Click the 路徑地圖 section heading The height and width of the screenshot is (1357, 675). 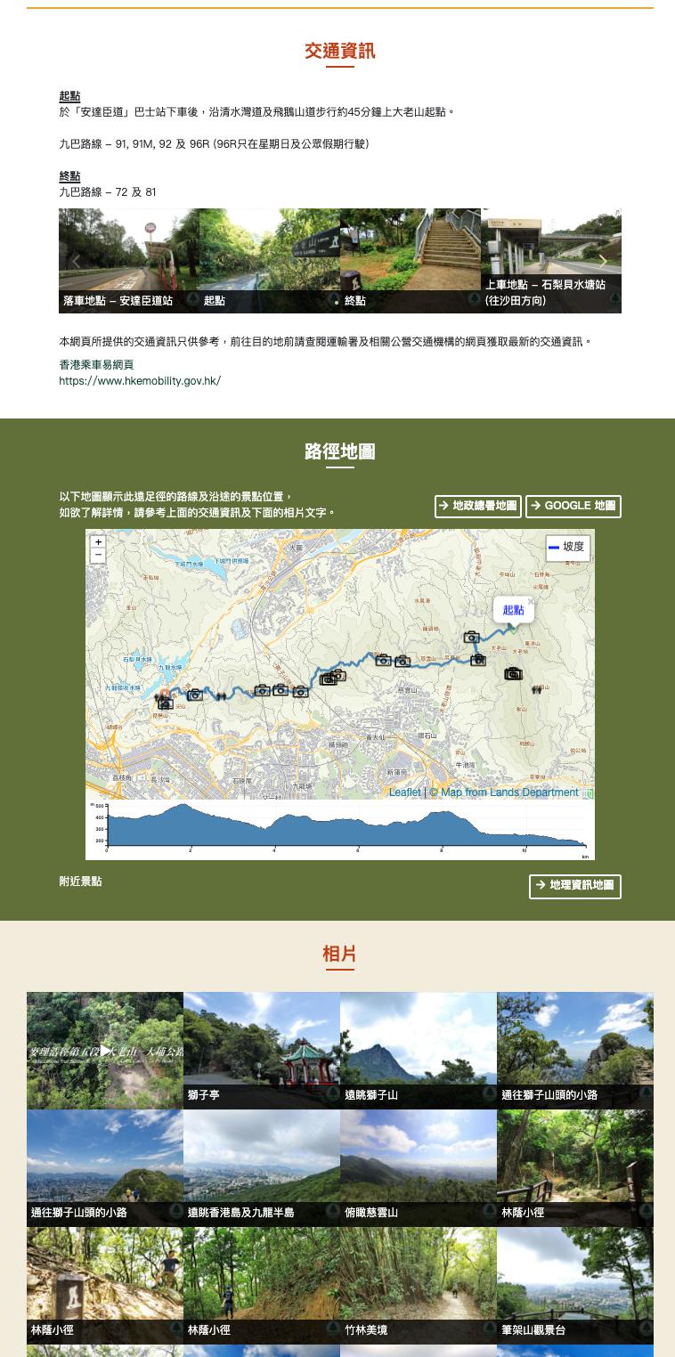tap(340, 451)
